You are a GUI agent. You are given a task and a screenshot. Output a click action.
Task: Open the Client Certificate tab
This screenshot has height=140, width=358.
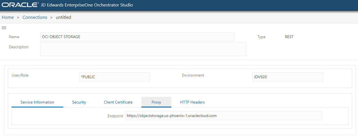pos(118,102)
